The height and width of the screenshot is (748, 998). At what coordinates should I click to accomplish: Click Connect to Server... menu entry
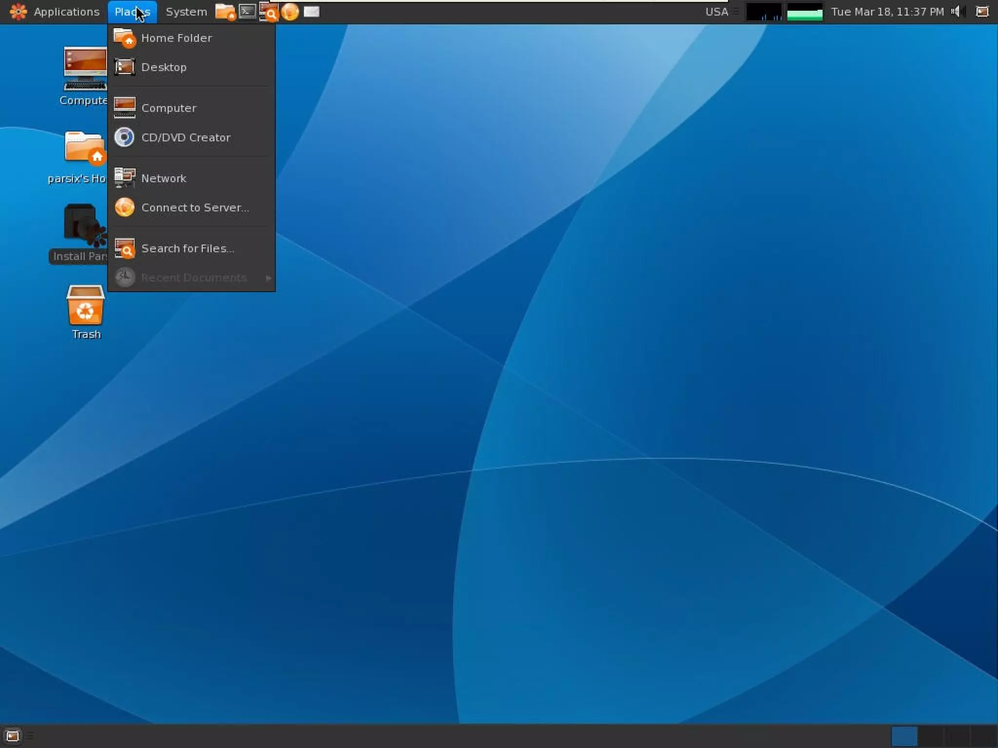pyautogui.click(x=195, y=207)
